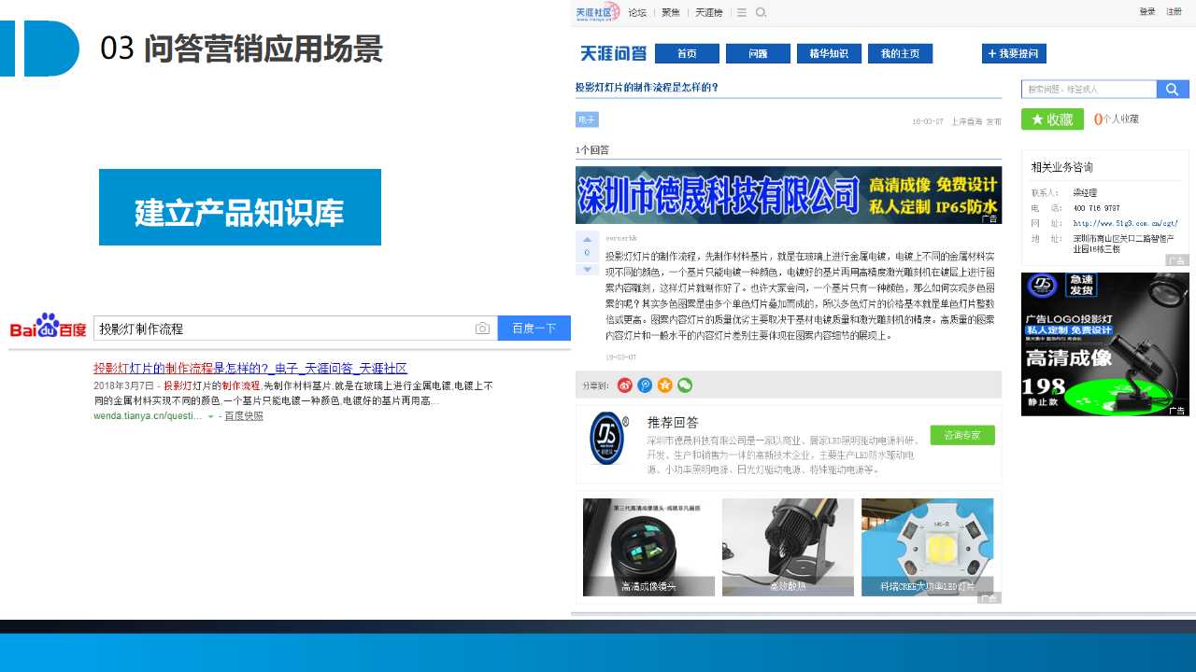1196x672 pixels.
Task: Click the blue search button beside the question search box
Action: pos(1173,90)
